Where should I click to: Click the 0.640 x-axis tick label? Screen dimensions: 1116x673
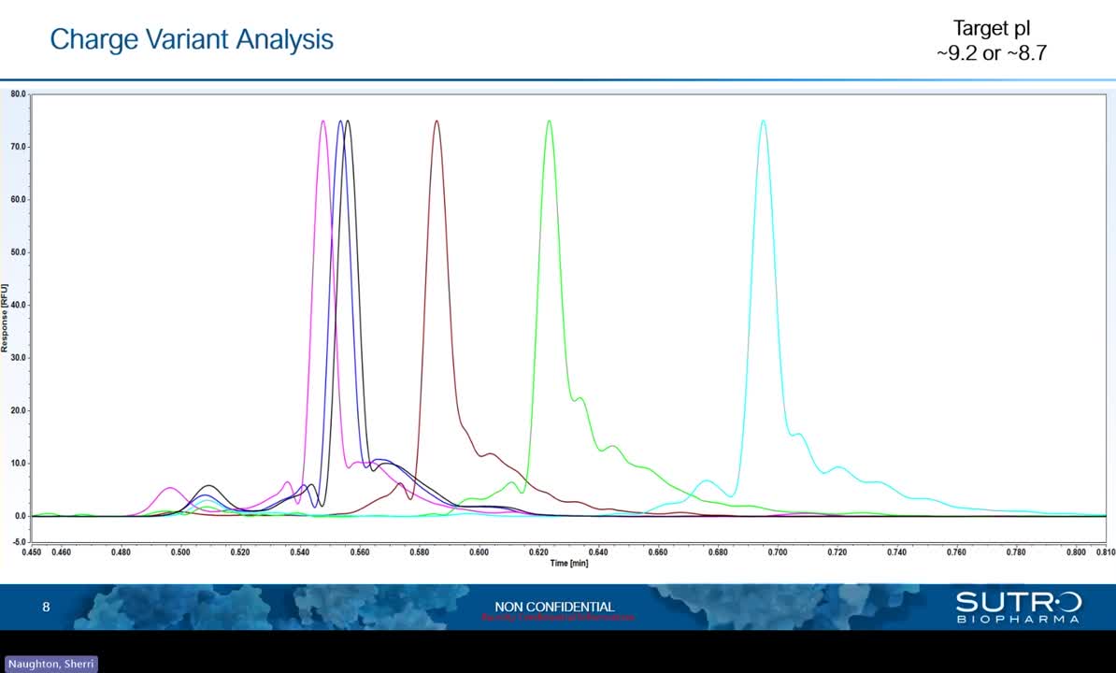point(598,552)
